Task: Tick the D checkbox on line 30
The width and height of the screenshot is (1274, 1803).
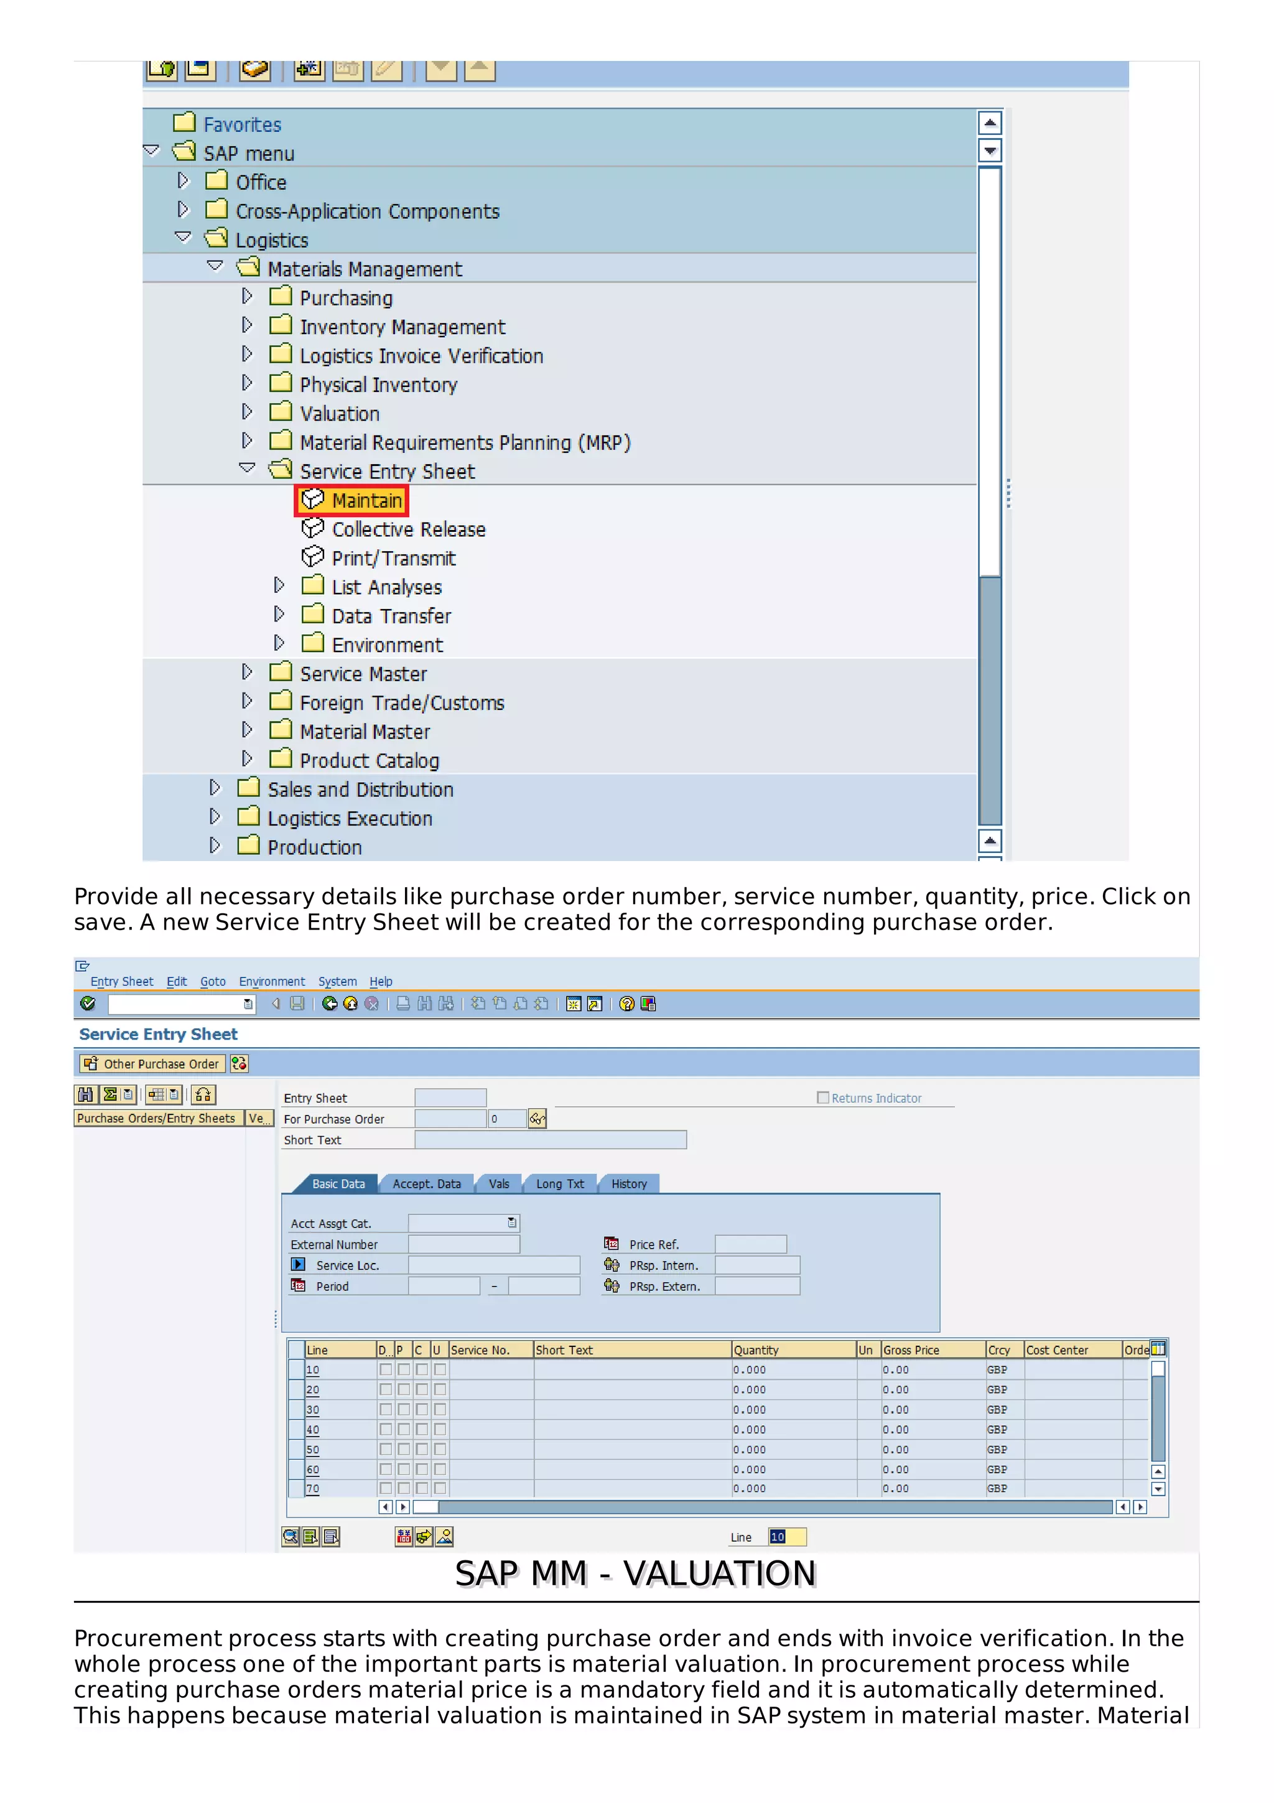Action: (x=386, y=1409)
